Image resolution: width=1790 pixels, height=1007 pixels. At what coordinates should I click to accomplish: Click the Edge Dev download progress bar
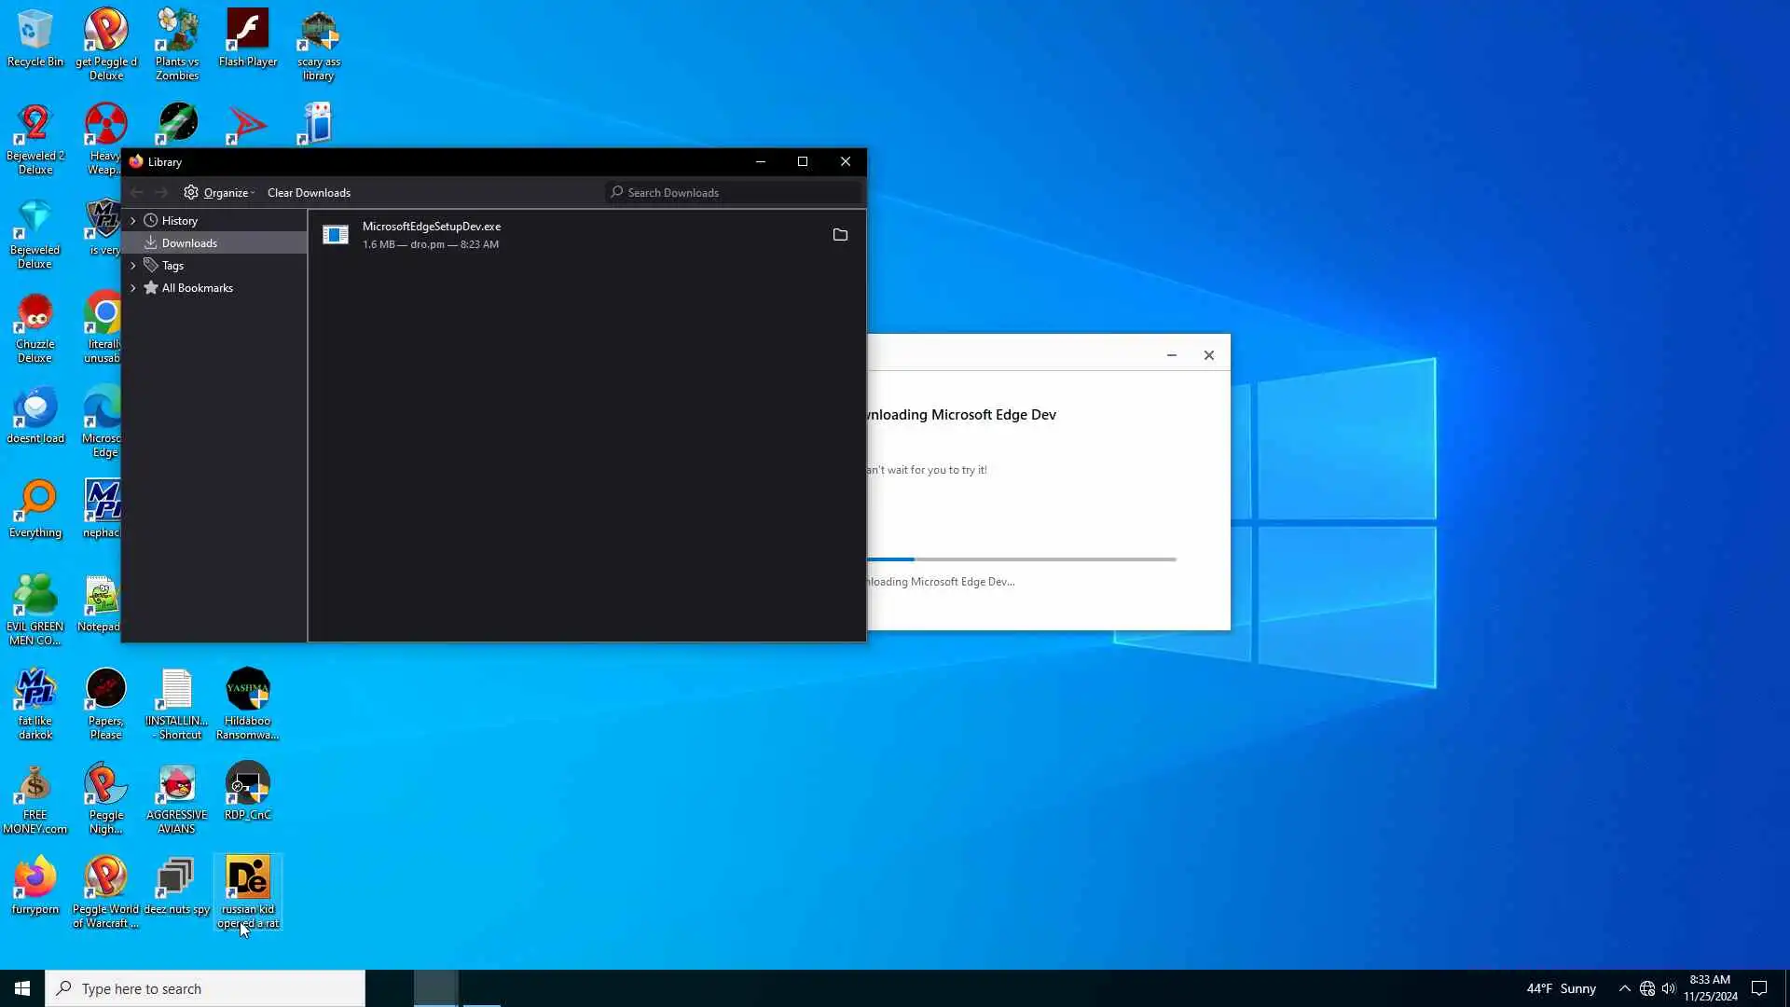(x=1021, y=559)
